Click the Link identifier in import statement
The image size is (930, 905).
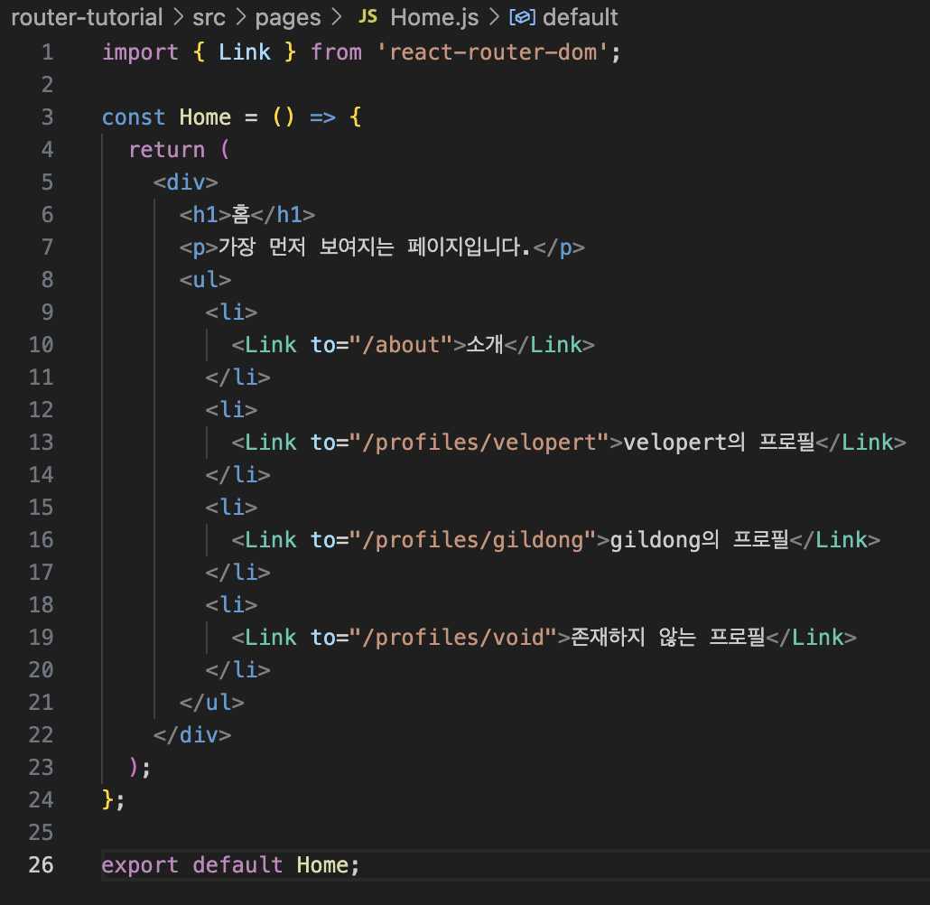[245, 52]
